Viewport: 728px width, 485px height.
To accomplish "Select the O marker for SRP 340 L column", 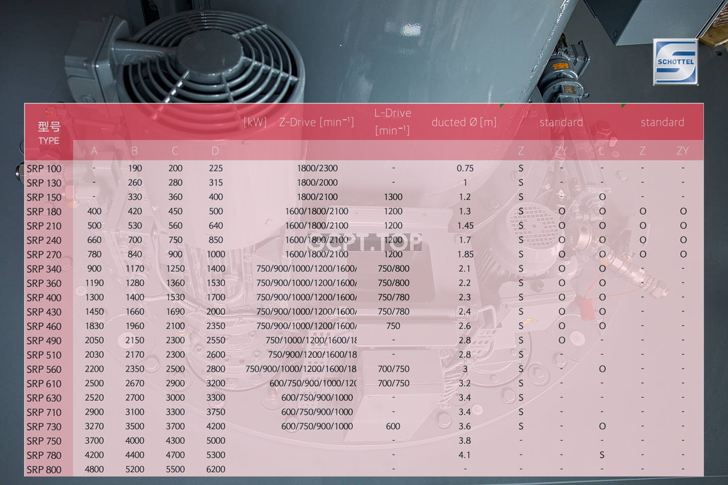I will (x=601, y=269).
